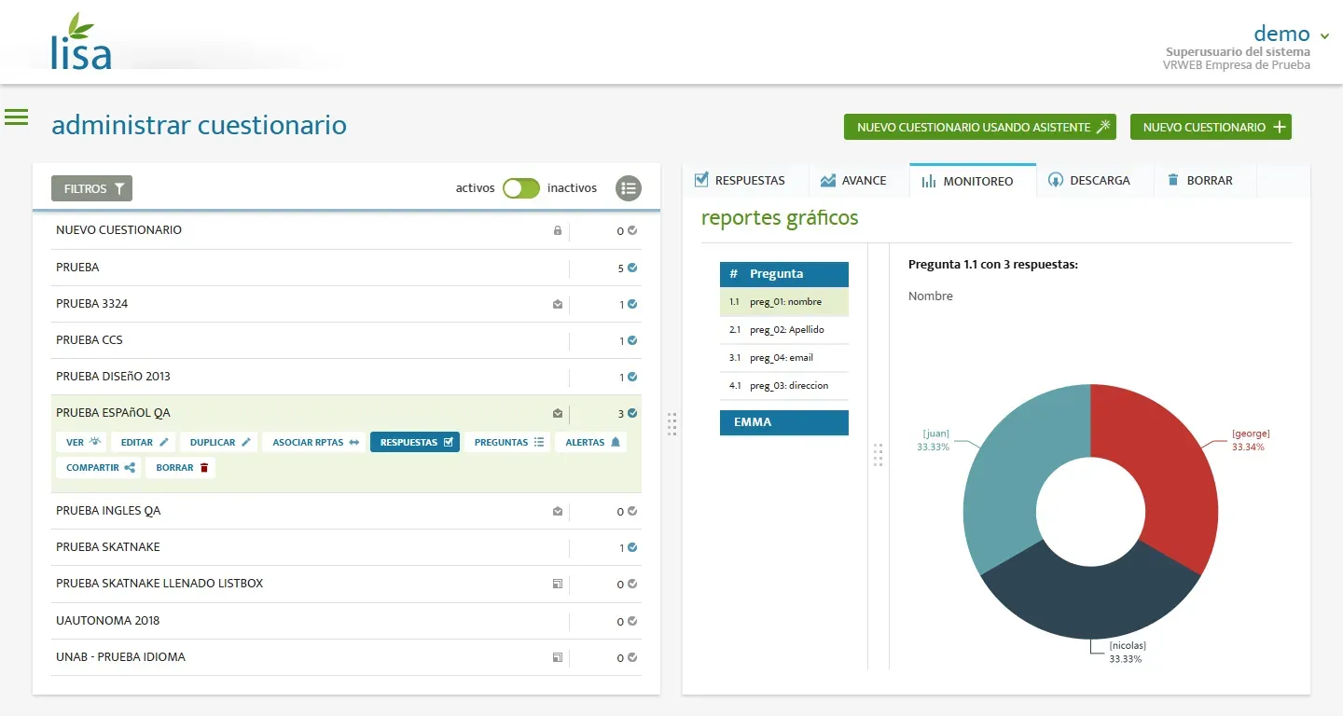The height and width of the screenshot is (716, 1343).
Task: Click icon on UNAB - PRUEBA IDIOMA row
Action: pyautogui.click(x=558, y=657)
